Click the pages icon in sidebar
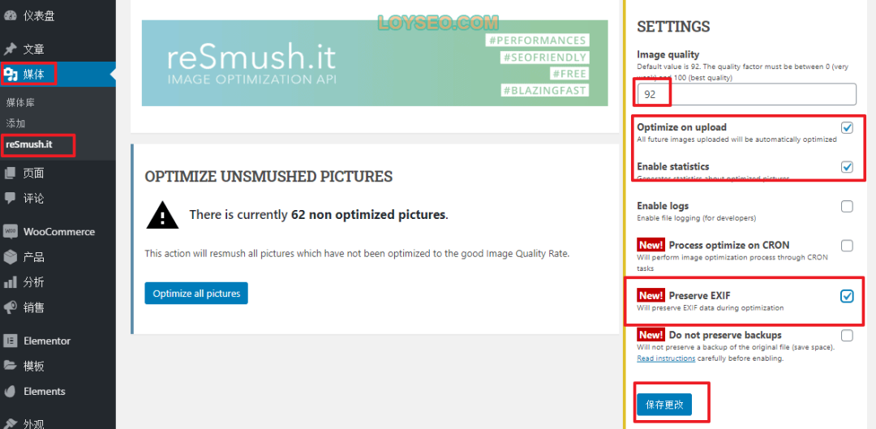This screenshot has height=429, width=876. tap(10, 174)
